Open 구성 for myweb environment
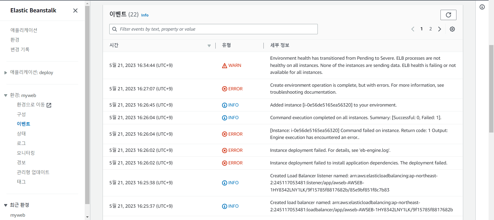Image resolution: width=494 pixels, height=220 pixels. 21,114
